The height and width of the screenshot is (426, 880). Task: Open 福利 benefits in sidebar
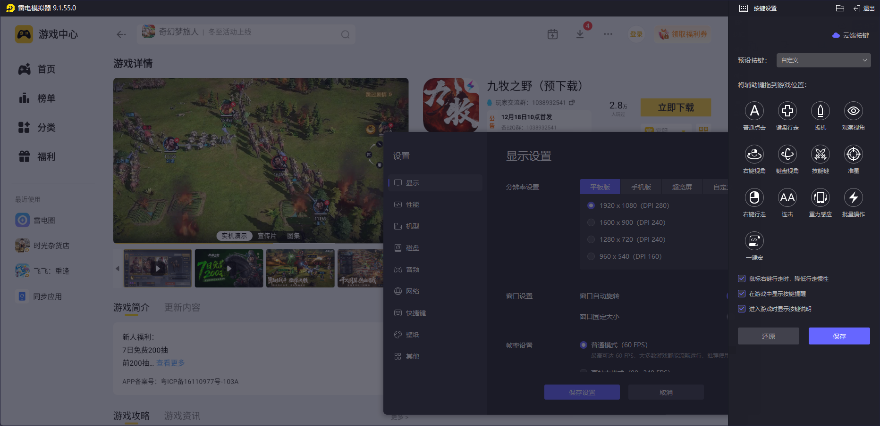point(37,157)
